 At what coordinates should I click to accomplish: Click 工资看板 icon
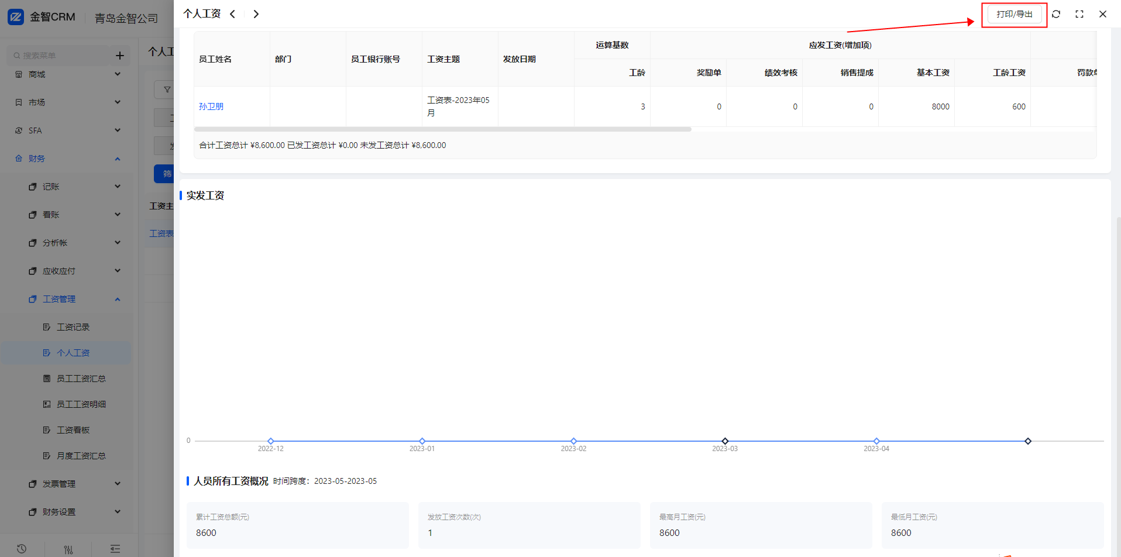click(47, 430)
